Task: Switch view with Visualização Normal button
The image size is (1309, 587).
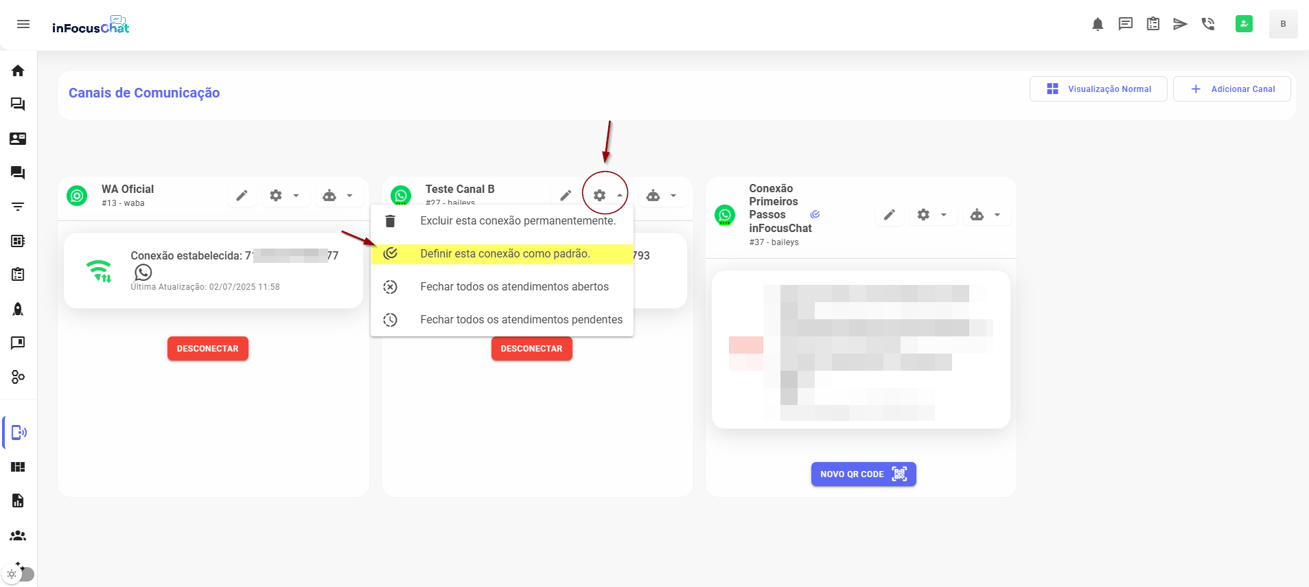Action: pos(1098,89)
